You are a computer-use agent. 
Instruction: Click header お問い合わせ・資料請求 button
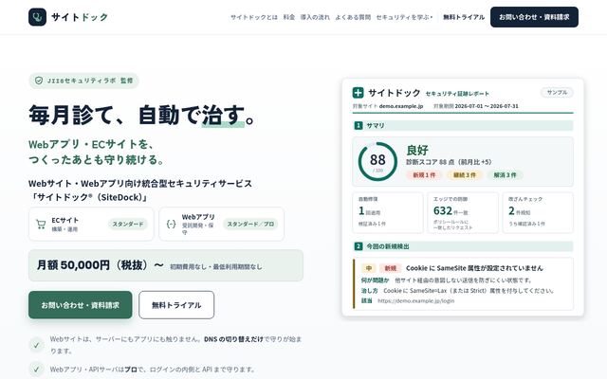pos(534,17)
